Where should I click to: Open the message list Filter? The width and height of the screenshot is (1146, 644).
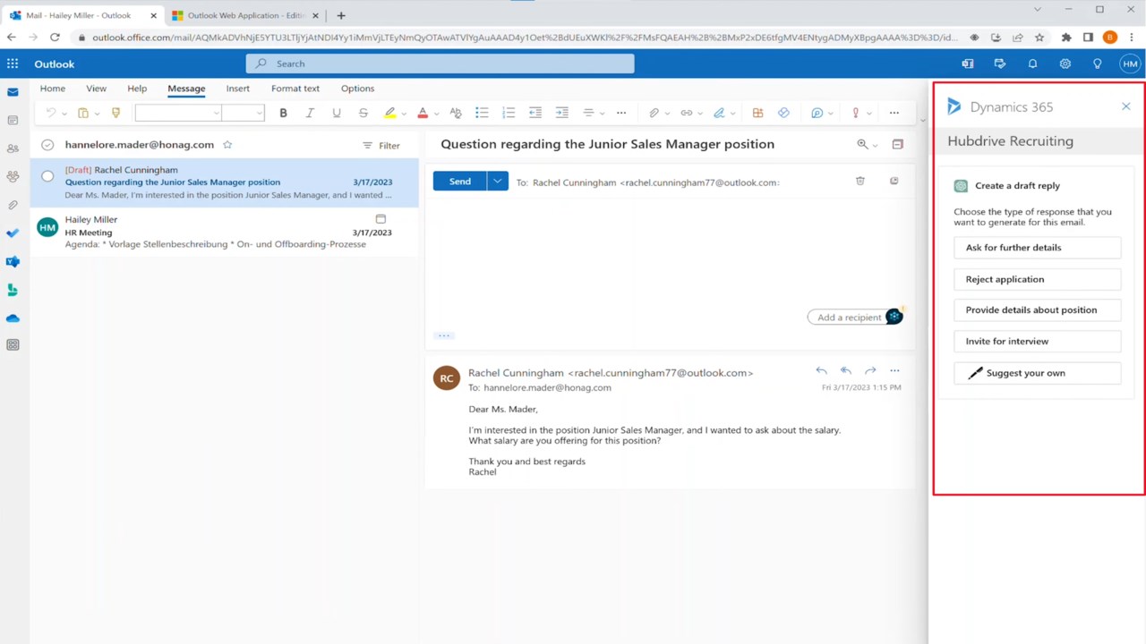381,145
